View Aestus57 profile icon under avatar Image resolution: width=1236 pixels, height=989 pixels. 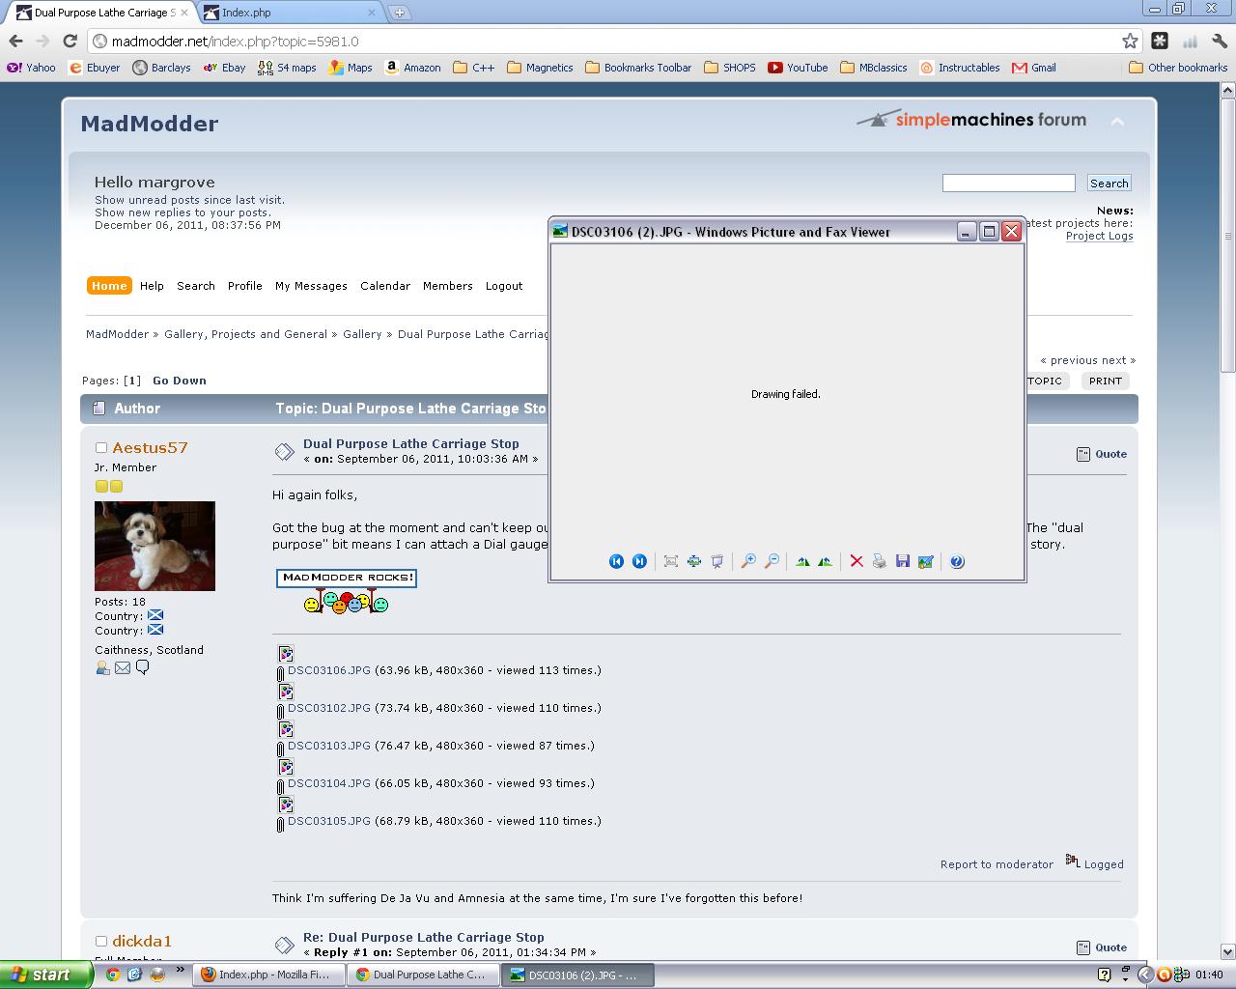pos(102,667)
